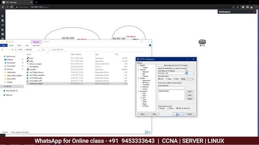Open the Home ribbon tab
The image size is (259, 145).
(11, 46)
